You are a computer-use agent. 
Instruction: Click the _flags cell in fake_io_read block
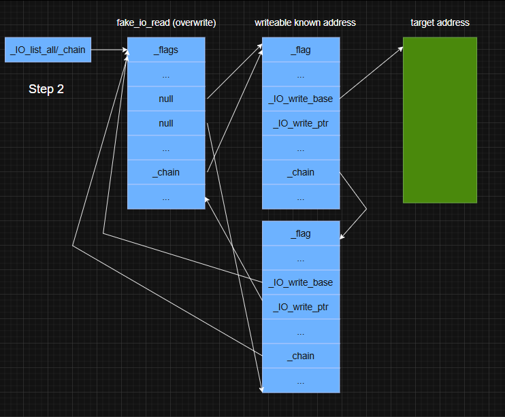(x=166, y=50)
